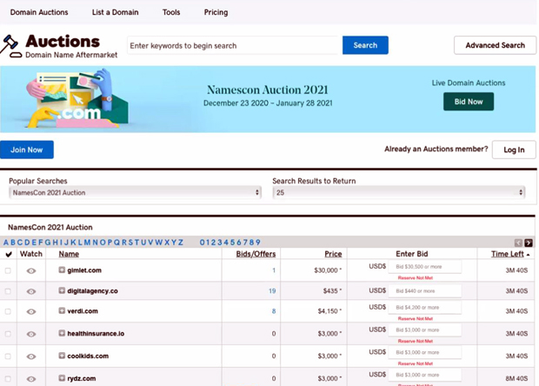The width and height of the screenshot is (539, 386).
Task: View the 19 bids on digitalagency.co
Action: point(272,291)
